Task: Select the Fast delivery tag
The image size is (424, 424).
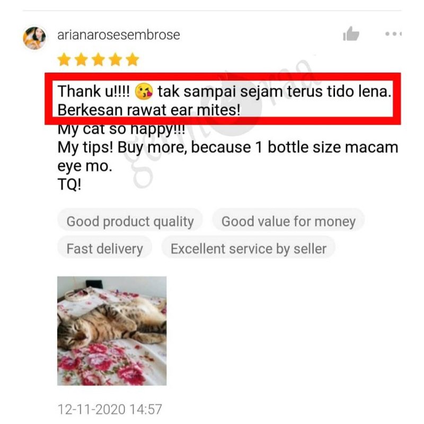Action: (x=104, y=249)
